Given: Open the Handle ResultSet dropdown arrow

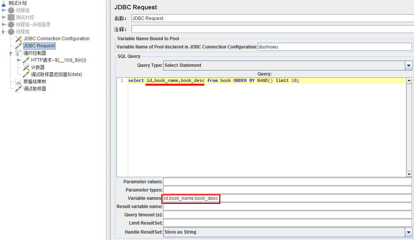Looking at the screenshot, I should tap(408, 232).
